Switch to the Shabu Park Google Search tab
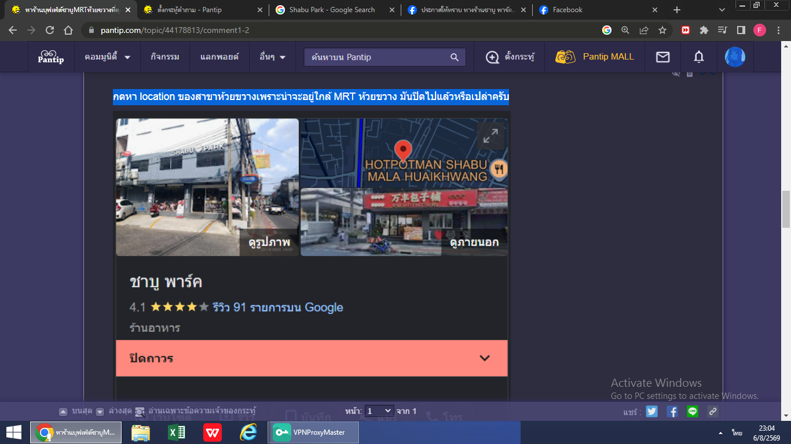This screenshot has width=791, height=444. point(336,10)
